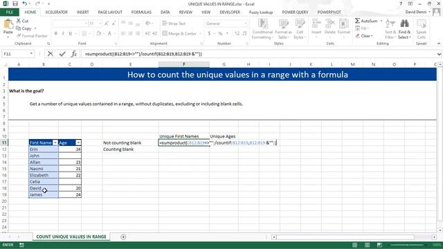443x249 pixels.
Task: Click the vertical scrollbar down arrow
Action: [440, 230]
